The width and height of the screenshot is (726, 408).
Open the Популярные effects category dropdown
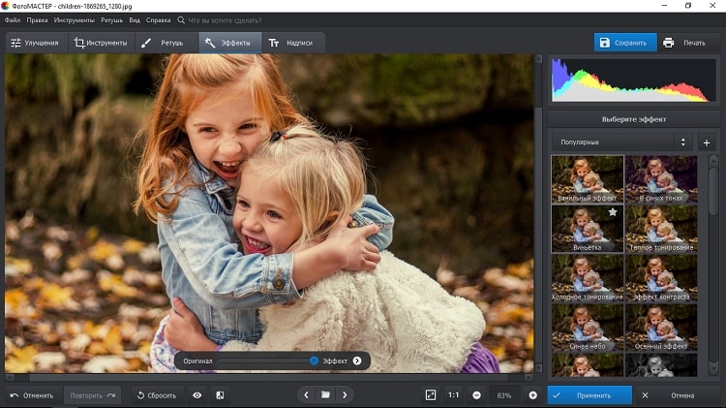coord(621,142)
